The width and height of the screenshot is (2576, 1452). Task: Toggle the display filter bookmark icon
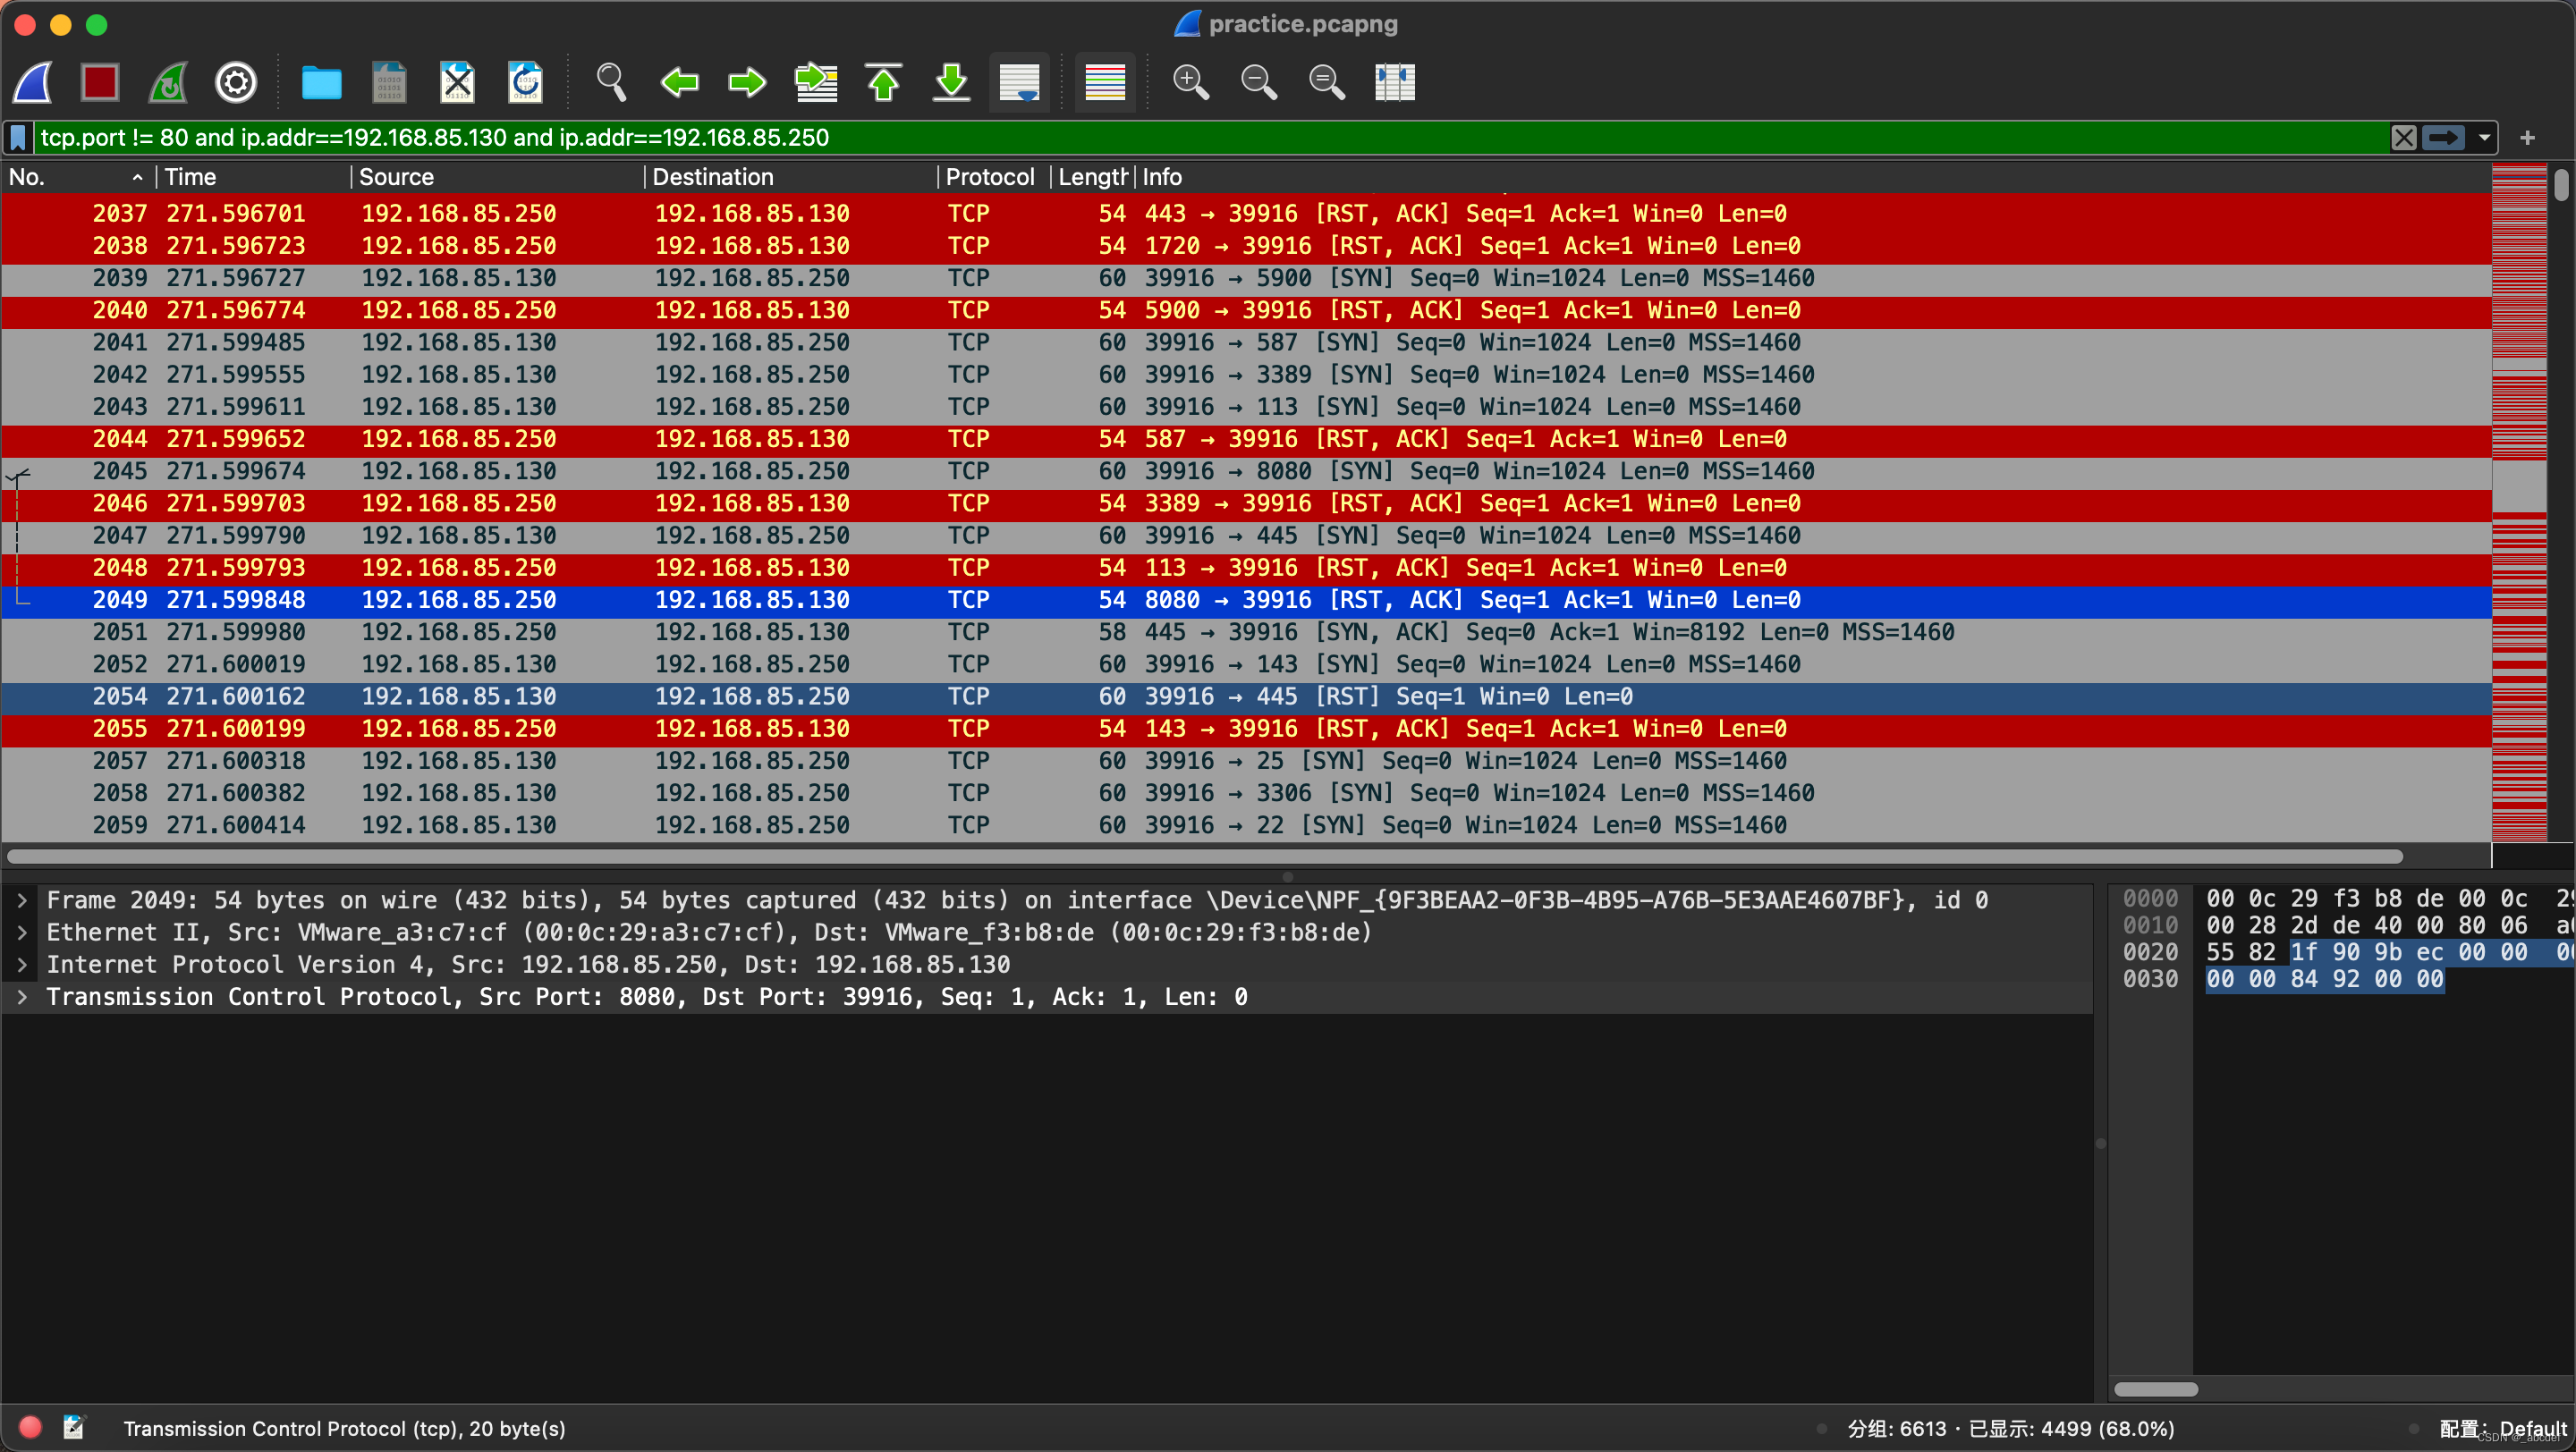coord(18,138)
